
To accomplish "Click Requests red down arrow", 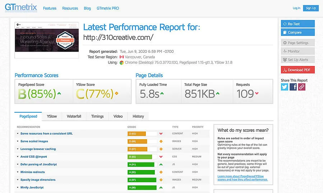I will (x=257, y=93).
